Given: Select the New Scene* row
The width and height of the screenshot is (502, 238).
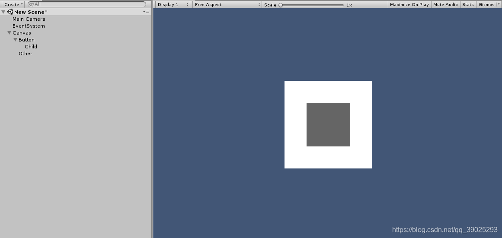Looking at the screenshot, I should click(x=76, y=12).
